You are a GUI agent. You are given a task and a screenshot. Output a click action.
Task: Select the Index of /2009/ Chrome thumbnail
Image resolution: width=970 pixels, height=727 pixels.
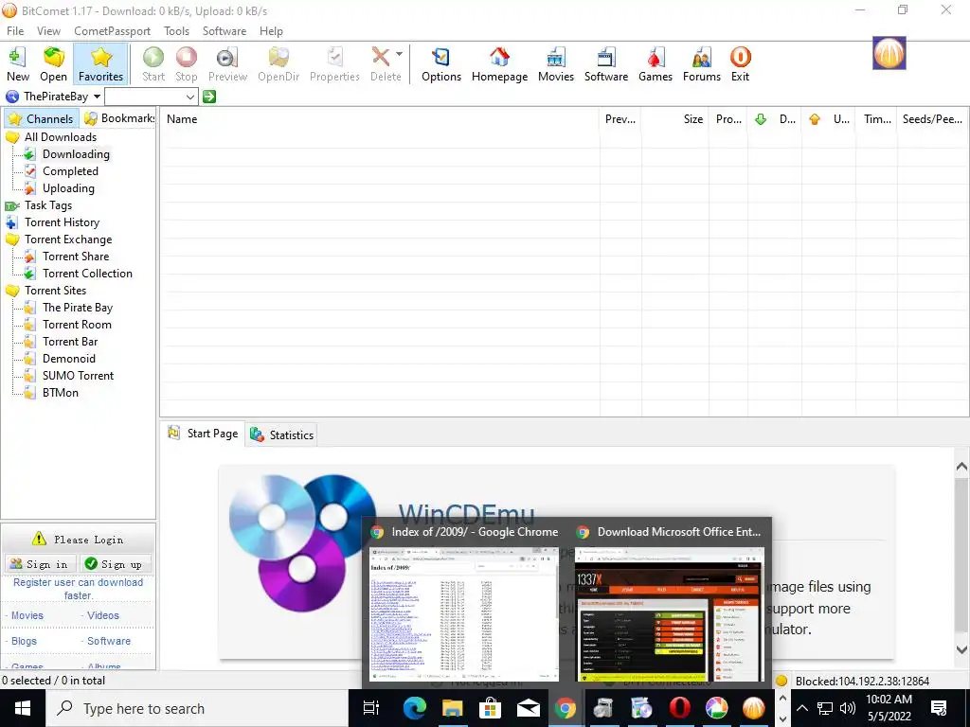[x=464, y=613]
